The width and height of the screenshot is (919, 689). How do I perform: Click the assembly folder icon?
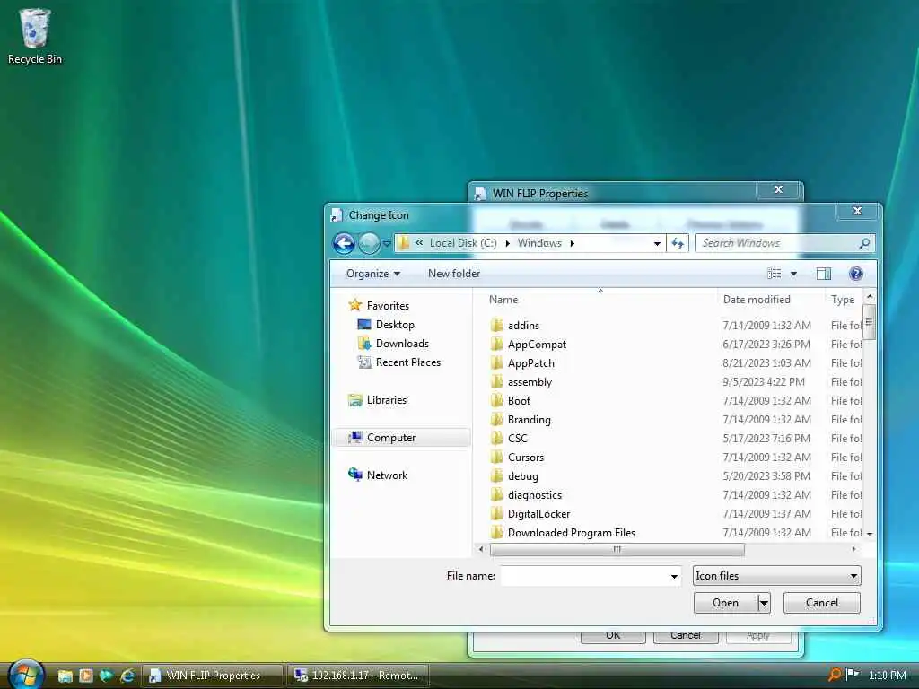[496, 381]
